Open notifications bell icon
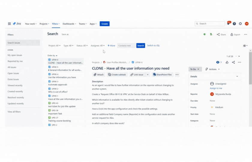 coord(228,24)
